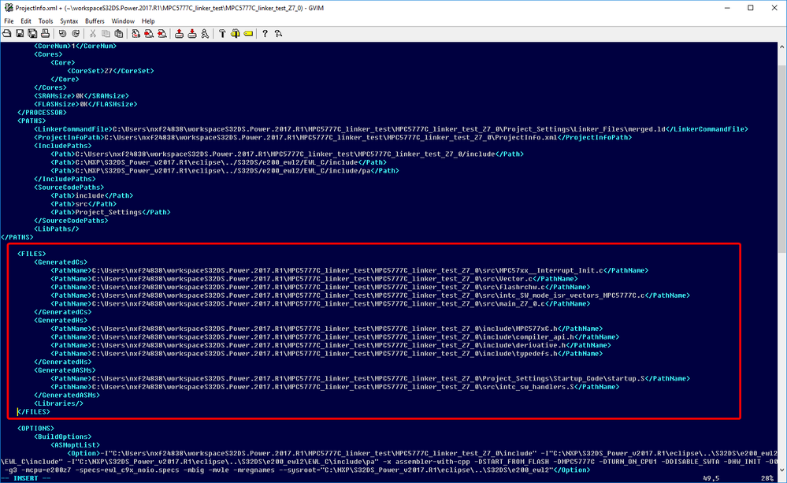Viewport: 787px width, 483px height.
Task: Click the <CoreSet>Z7</CoreSet> line
Action: (x=110, y=71)
